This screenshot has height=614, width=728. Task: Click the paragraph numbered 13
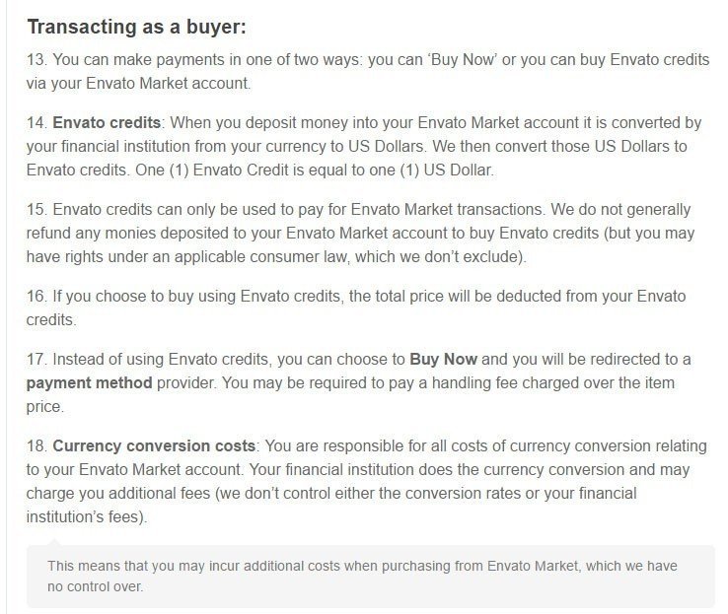point(368,71)
